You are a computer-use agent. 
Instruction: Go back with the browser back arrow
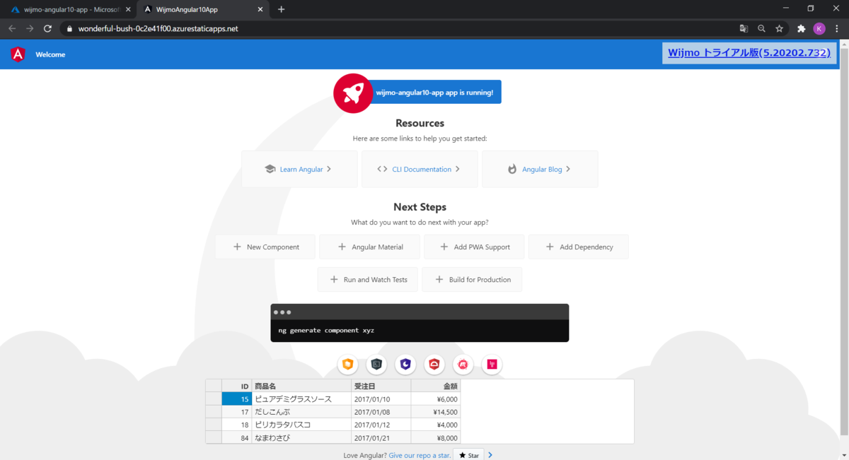point(12,28)
